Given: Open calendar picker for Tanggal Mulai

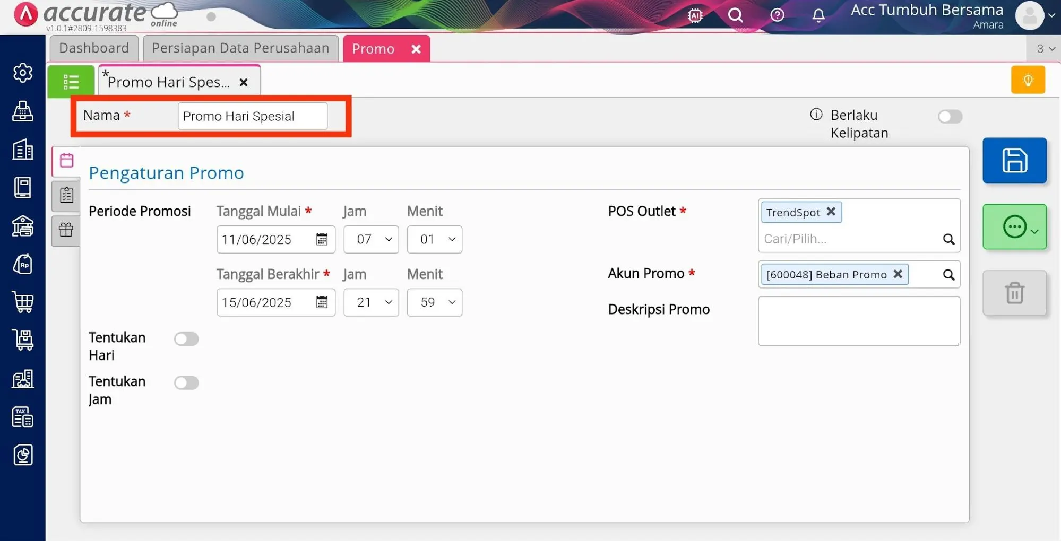Looking at the screenshot, I should [322, 239].
